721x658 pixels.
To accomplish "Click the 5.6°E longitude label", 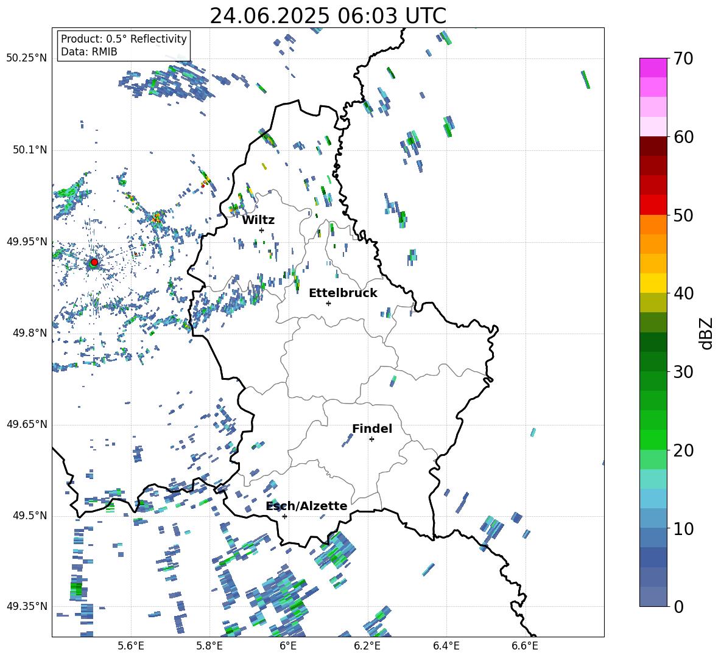I will click(x=131, y=646).
